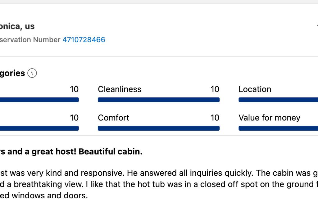Select the Location category label
The height and width of the screenshot is (212, 318).
[255, 89]
